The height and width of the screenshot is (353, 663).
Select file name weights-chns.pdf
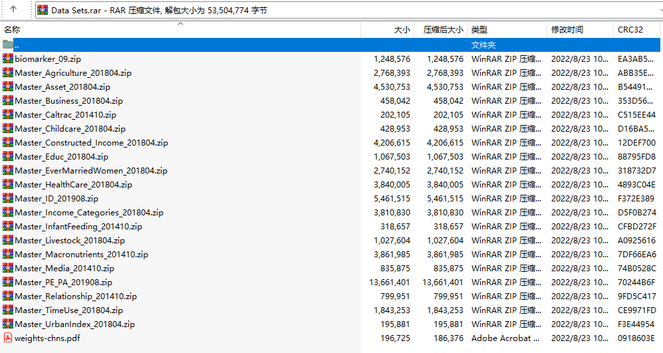(47, 338)
